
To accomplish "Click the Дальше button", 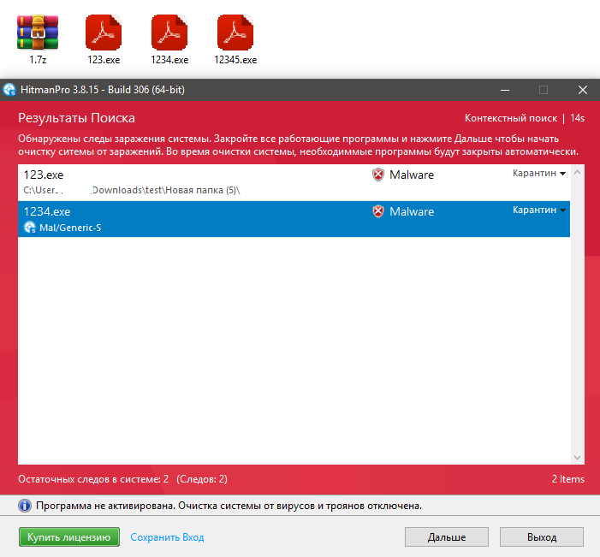I will tap(447, 537).
